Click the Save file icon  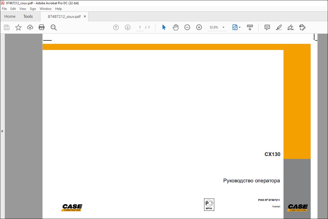pyautogui.click(x=7, y=27)
